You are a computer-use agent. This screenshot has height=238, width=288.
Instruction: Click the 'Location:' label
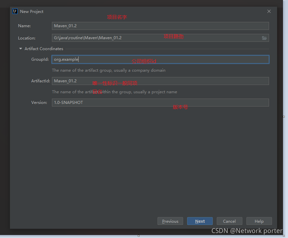click(x=27, y=38)
